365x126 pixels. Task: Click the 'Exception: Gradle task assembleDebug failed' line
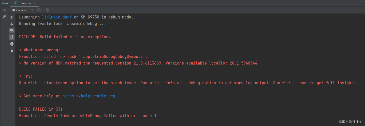tap(88, 116)
